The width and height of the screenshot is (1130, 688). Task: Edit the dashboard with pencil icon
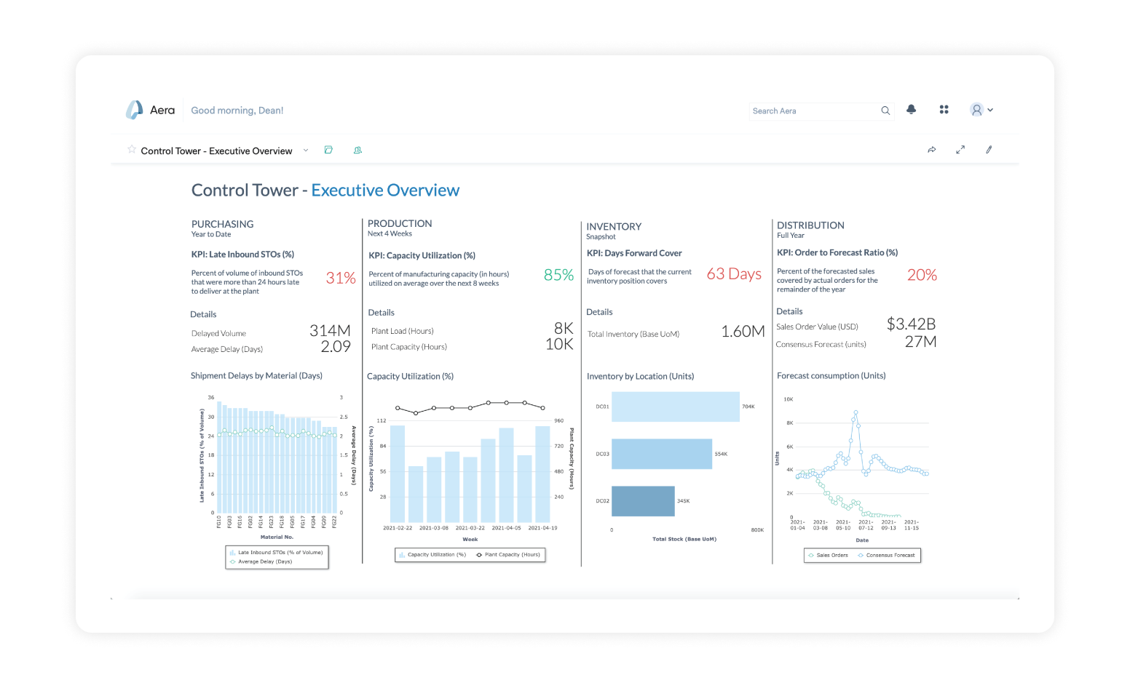pos(989,150)
